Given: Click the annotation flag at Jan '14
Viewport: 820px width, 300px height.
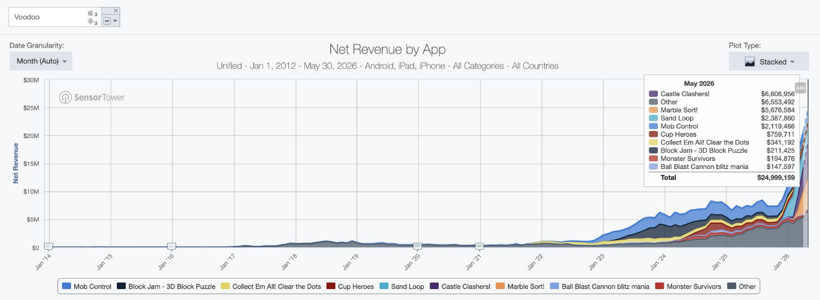Looking at the screenshot, I should 48,246.
